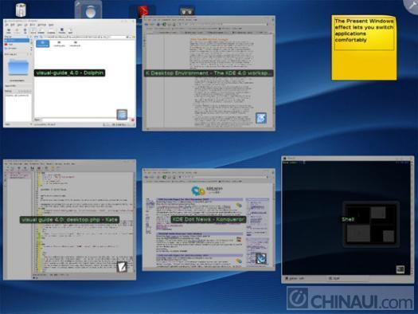The image size is (418, 314).
Task: Select the Shell terminal window
Action: tap(348, 219)
